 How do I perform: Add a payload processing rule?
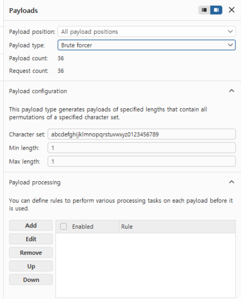tap(31, 225)
